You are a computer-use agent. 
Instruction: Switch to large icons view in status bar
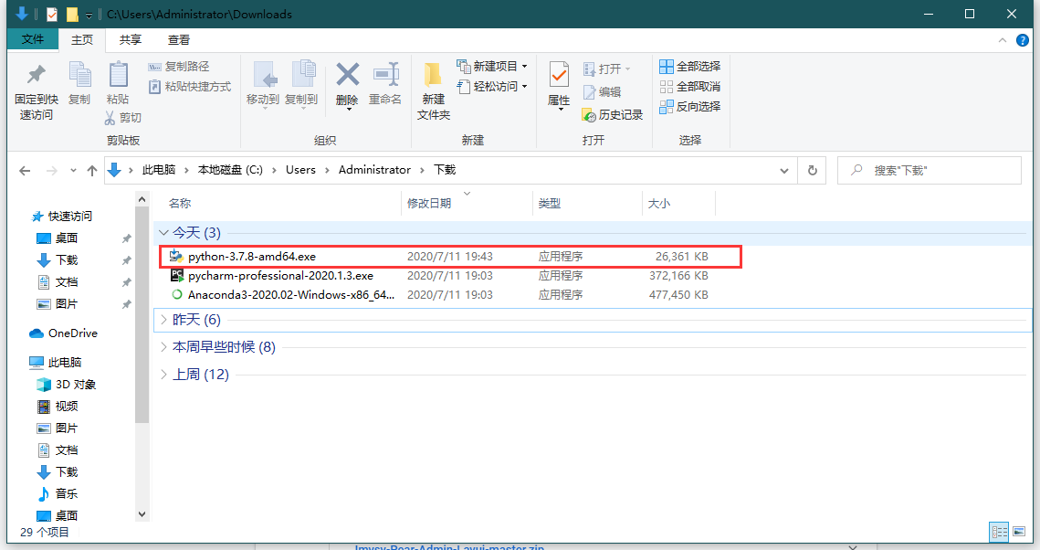click(x=1019, y=532)
